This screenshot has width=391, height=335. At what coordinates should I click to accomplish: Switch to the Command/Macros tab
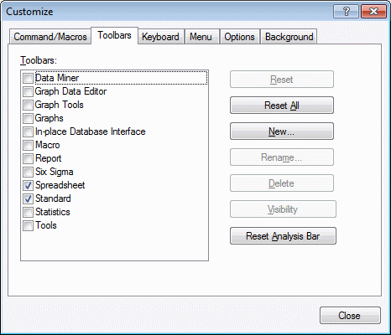pyautogui.click(x=50, y=37)
